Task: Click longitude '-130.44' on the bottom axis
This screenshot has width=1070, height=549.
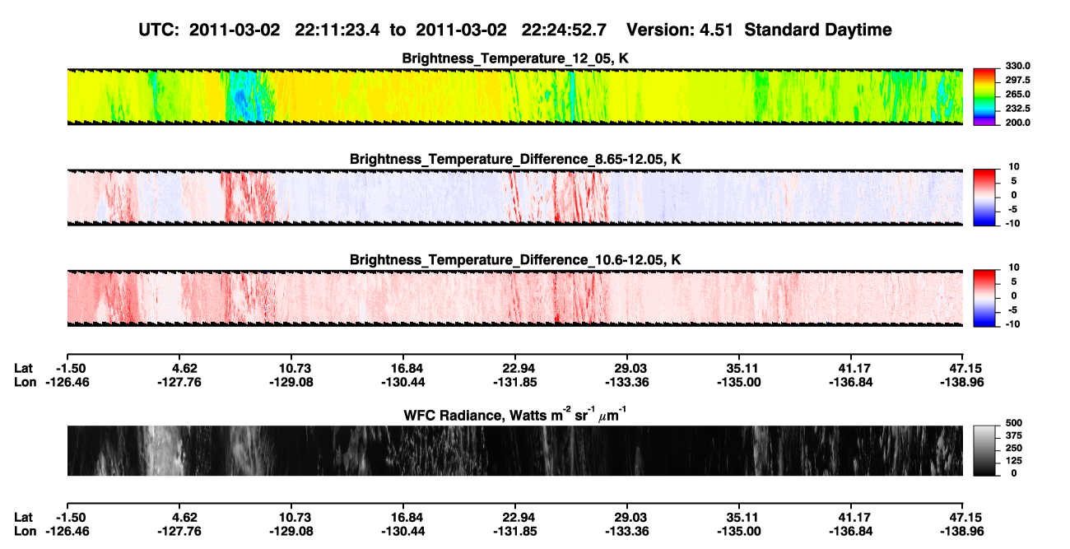Action: tap(403, 531)
